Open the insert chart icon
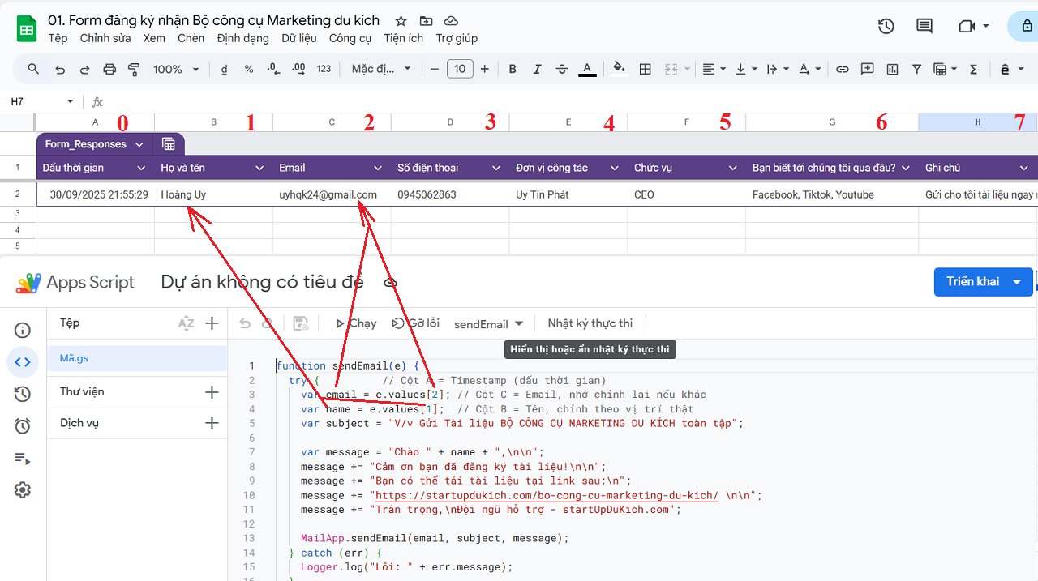The image size is (1038, 581). (x=892, y=69)
